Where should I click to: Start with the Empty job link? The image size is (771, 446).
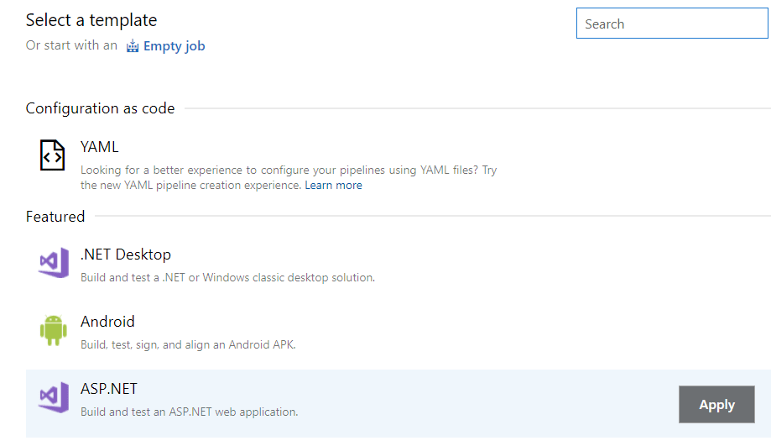174,46
